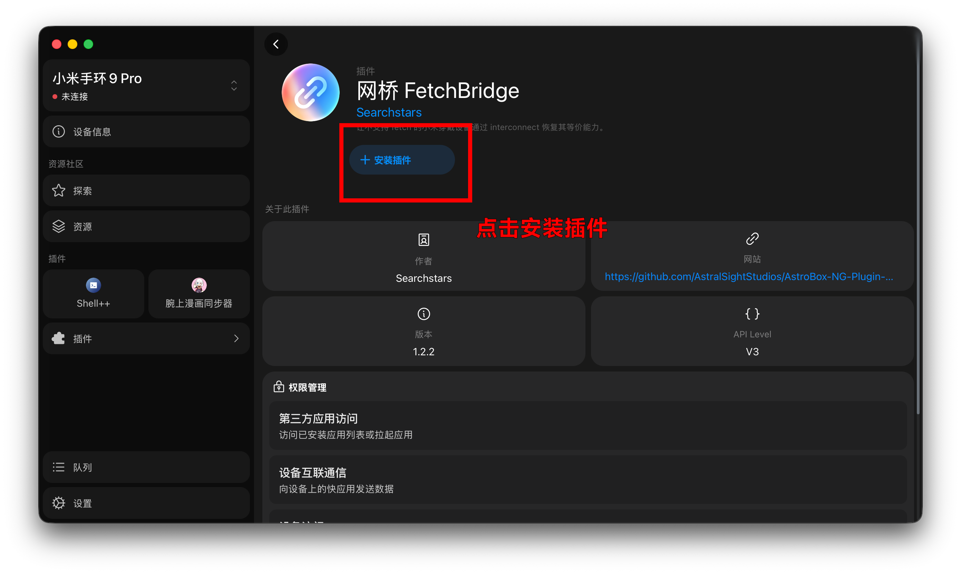Click the Shell++ terminal icon
This screenshot has width=961, height=574.
93,286
